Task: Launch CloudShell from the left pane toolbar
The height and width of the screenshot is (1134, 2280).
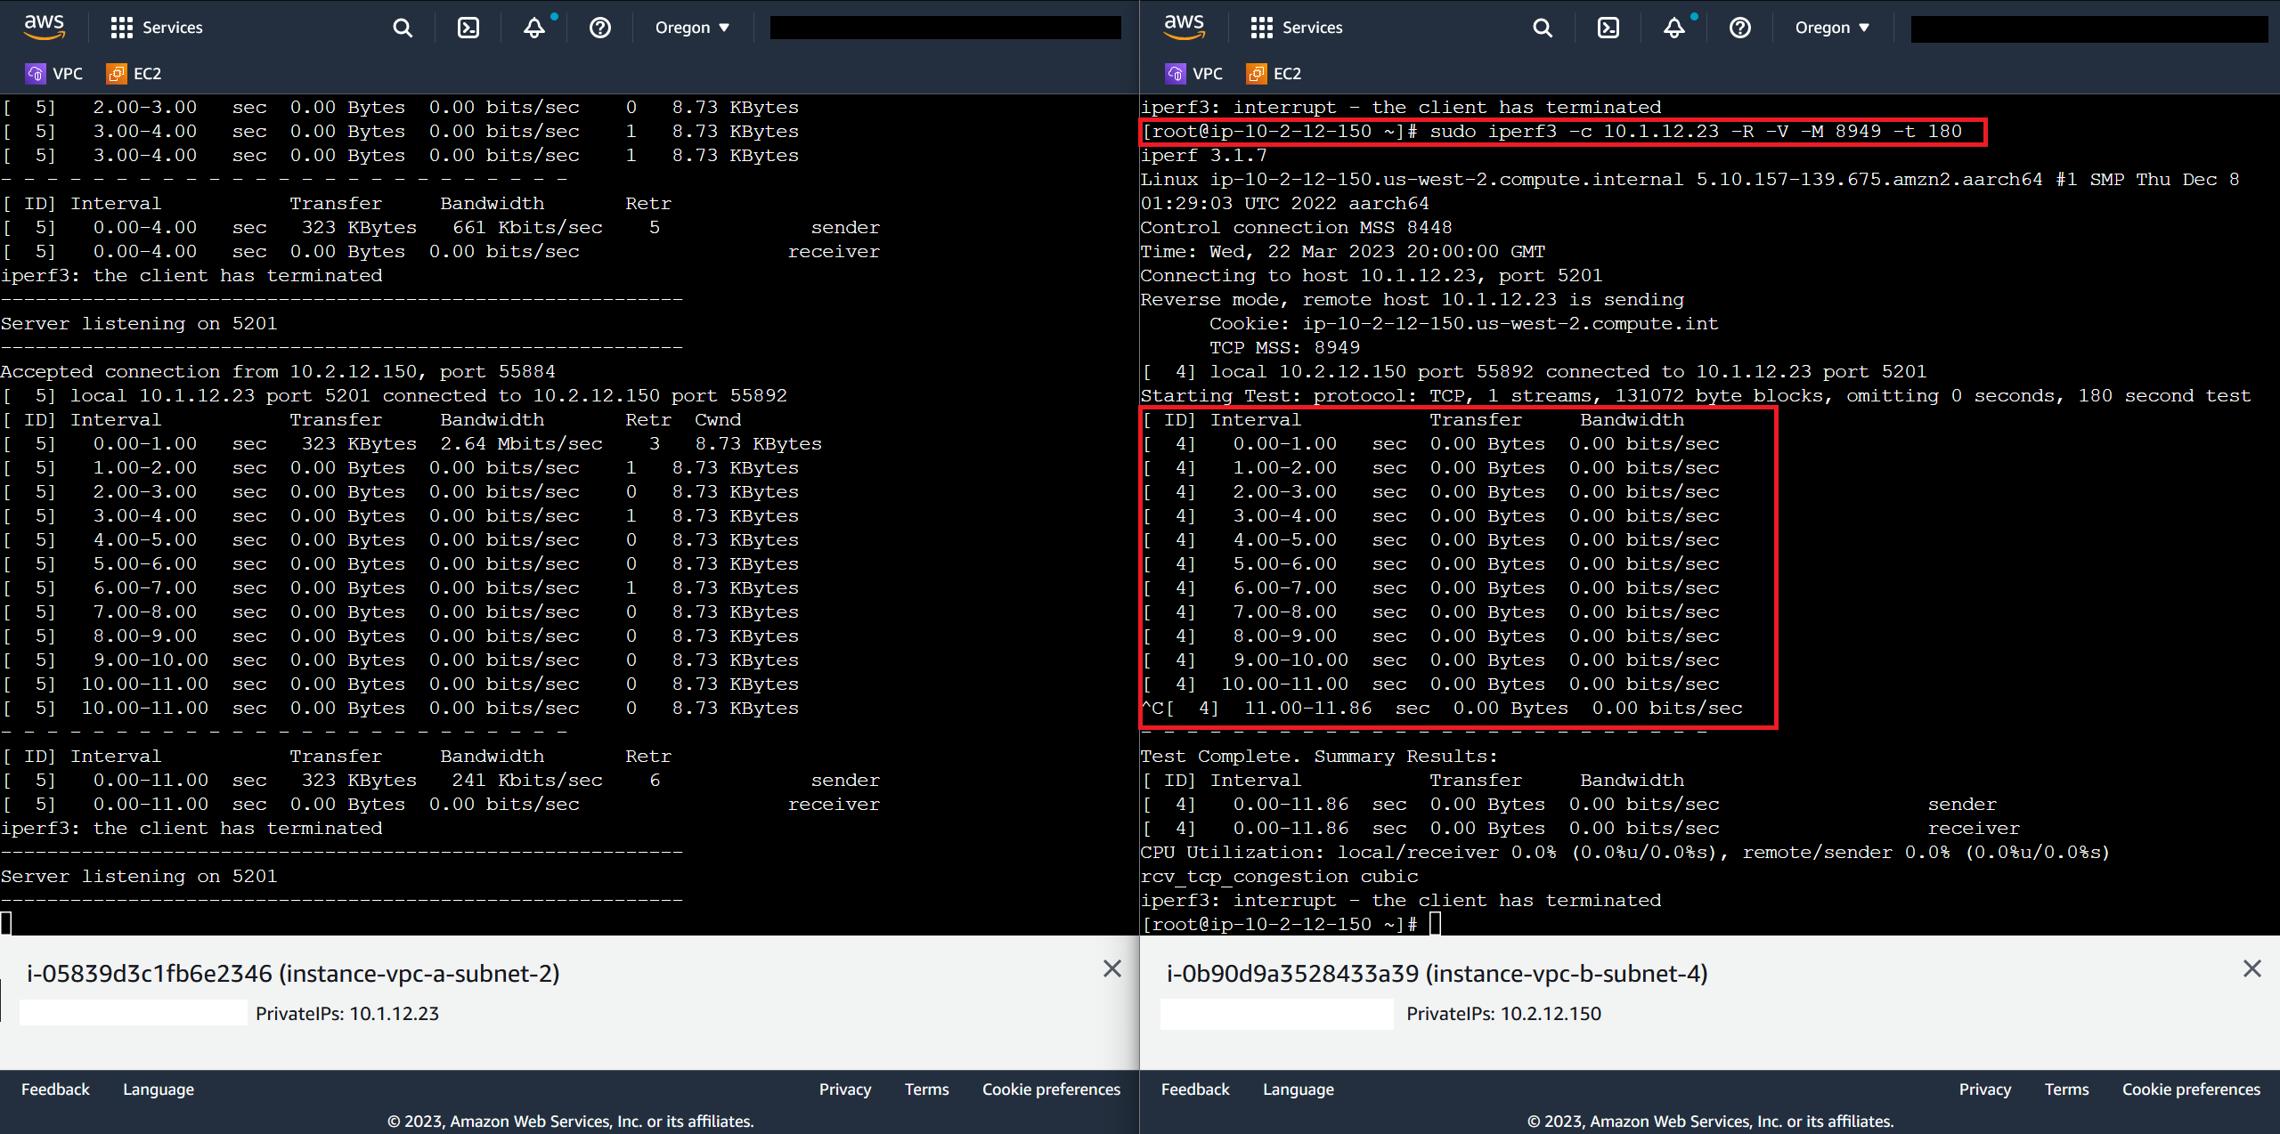Action: [468, 28]
